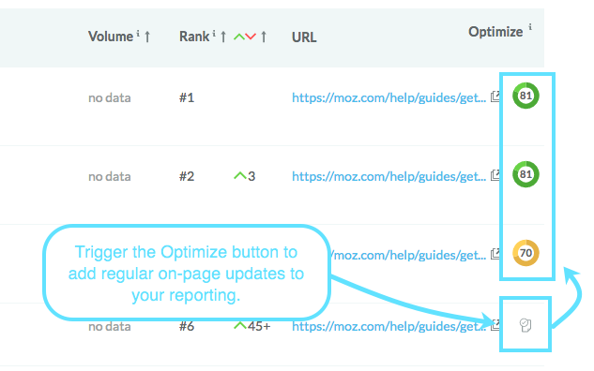Trigger the Optimize button in the #6 row
594x371 pixels.
[525, 325]
